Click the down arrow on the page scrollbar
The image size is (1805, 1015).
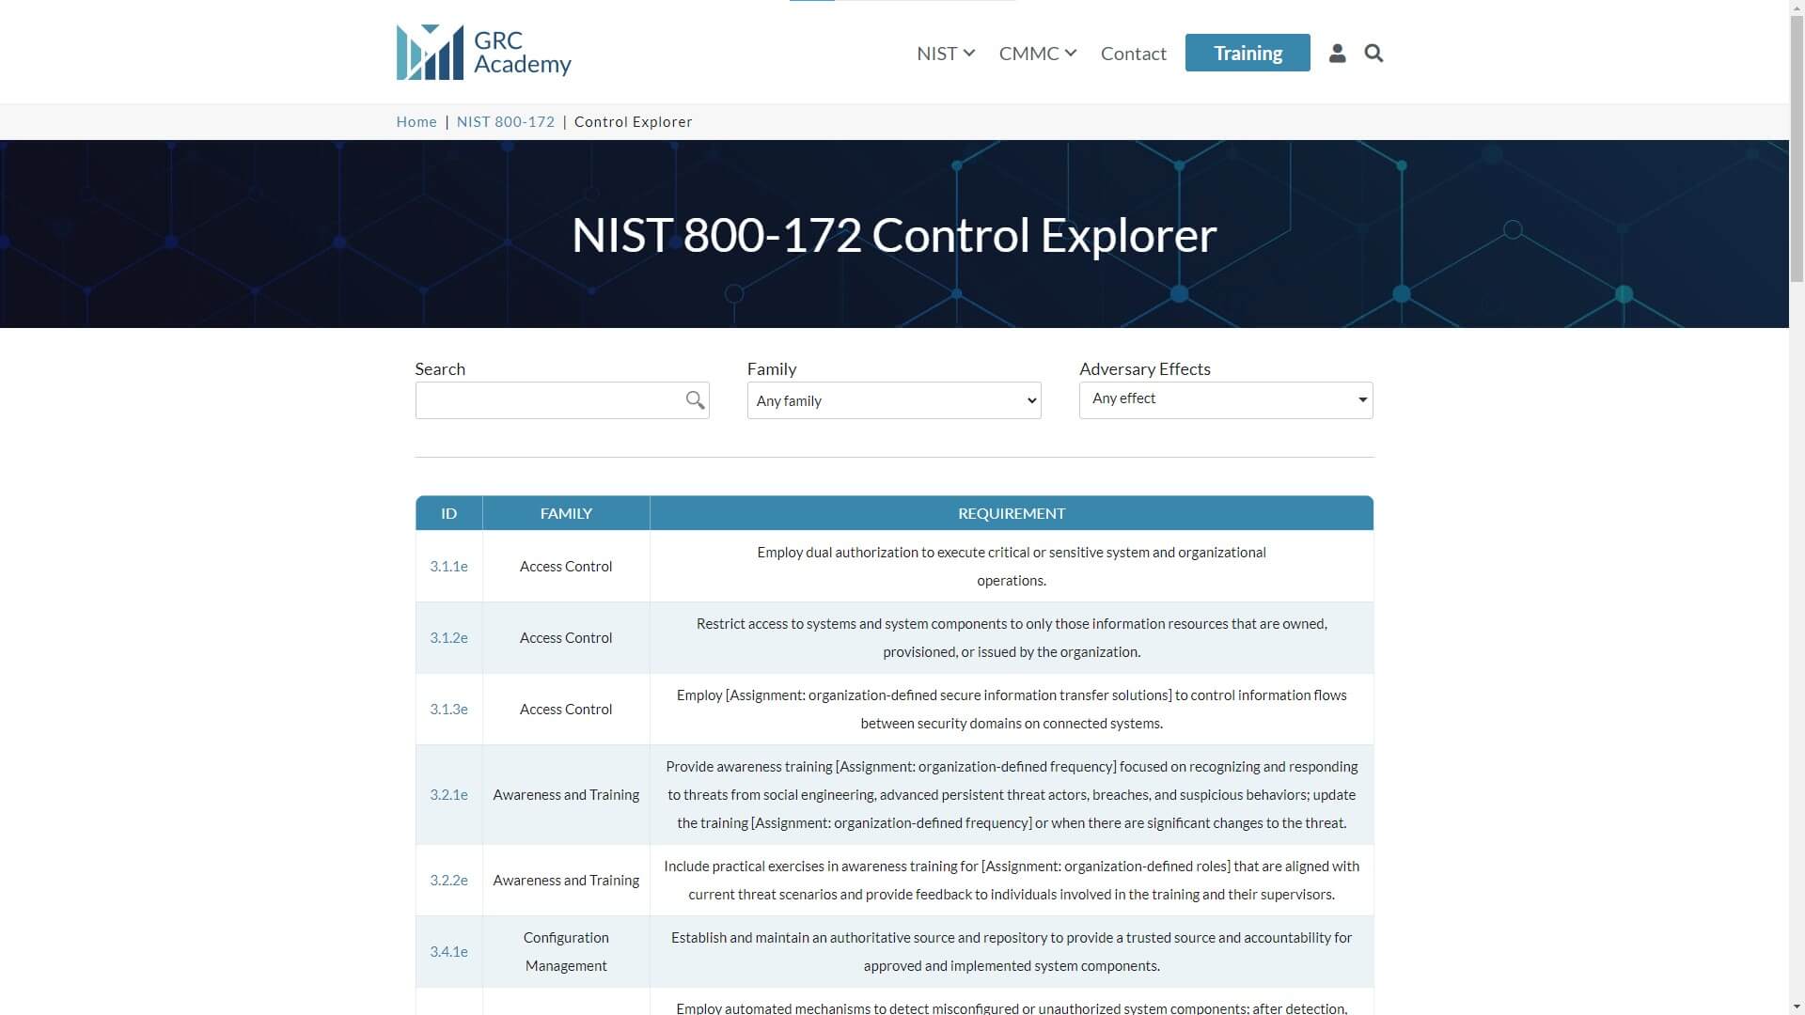(x=1797, y=1006)
